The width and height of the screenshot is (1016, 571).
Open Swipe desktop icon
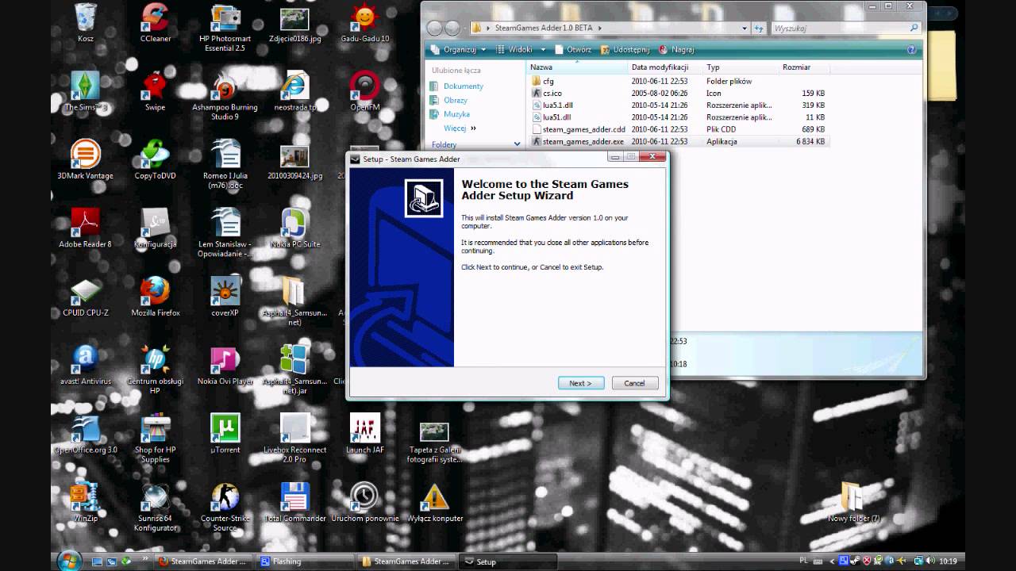tap(155, 91)
